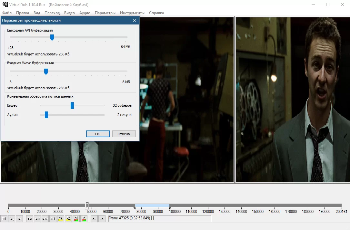Click the highlighted selection range on timeline
The height and width of the screenshot is (230, 350).
pyautogui.click(x=152, y=206)
